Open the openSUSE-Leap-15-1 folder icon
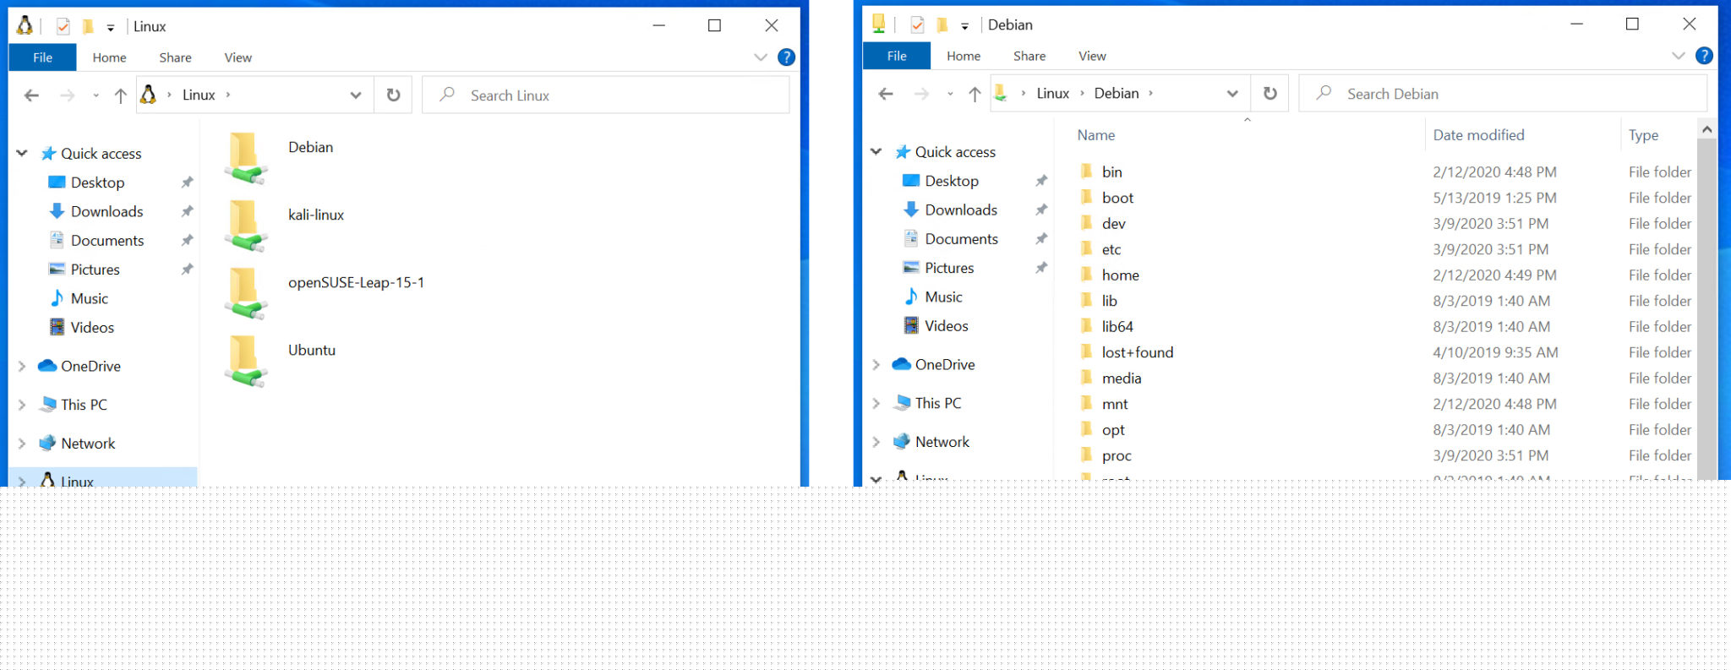The image size is (1731, 670). coord(245,293)
